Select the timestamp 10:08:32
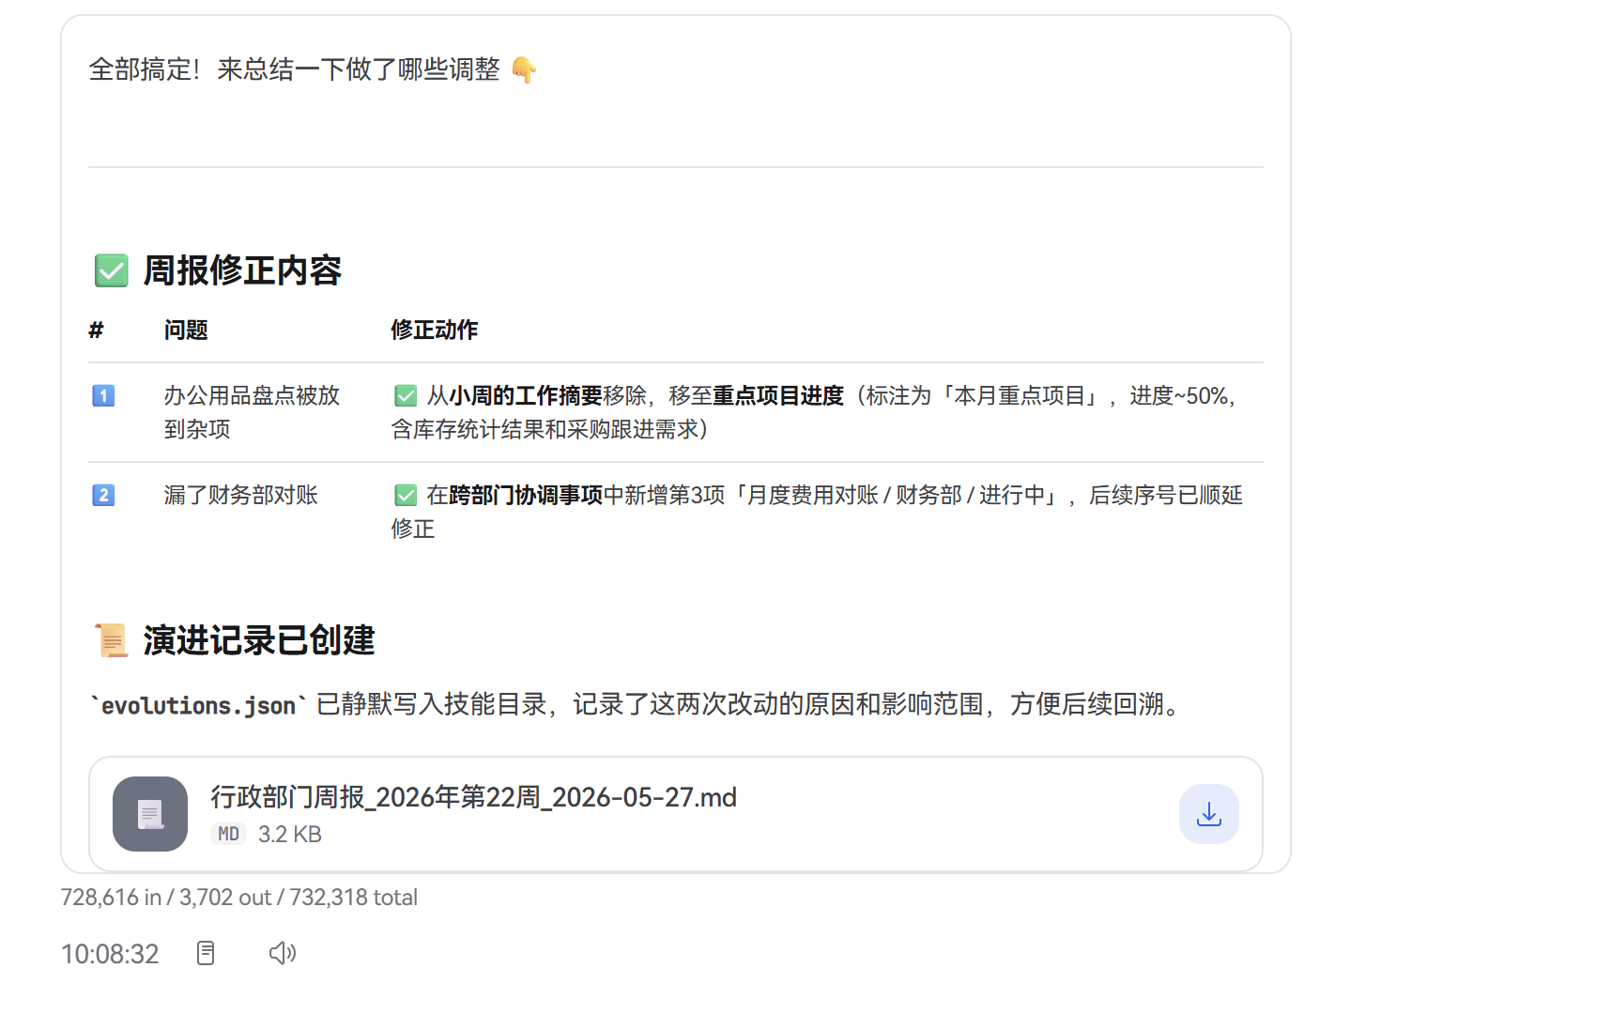 tap(110, 954)
